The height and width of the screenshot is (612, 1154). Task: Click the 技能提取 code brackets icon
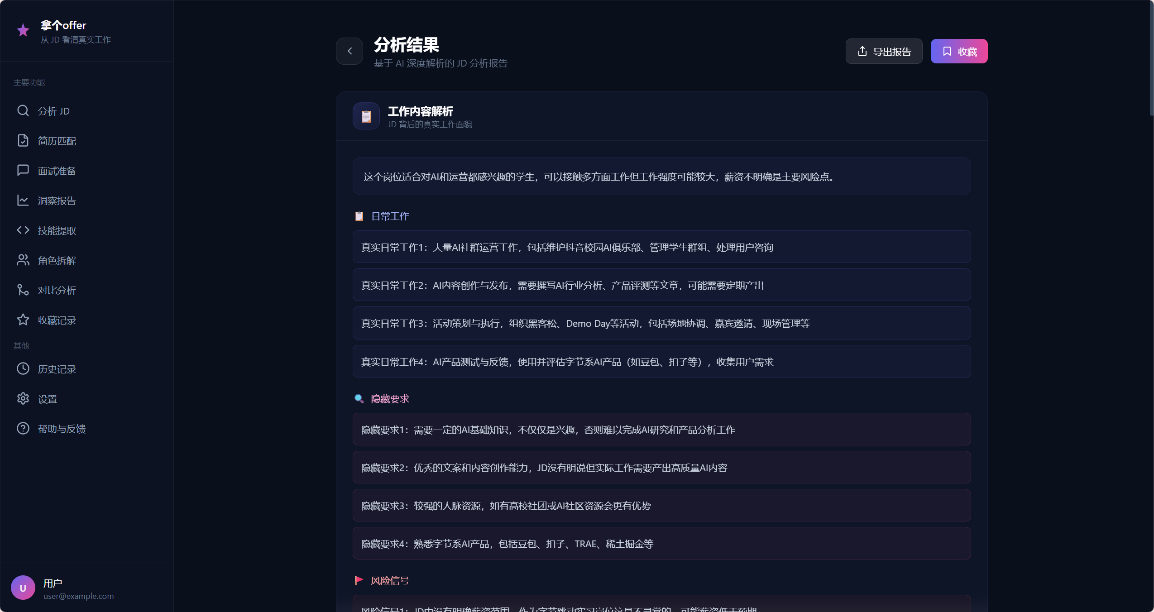click(x=23, y=230)
